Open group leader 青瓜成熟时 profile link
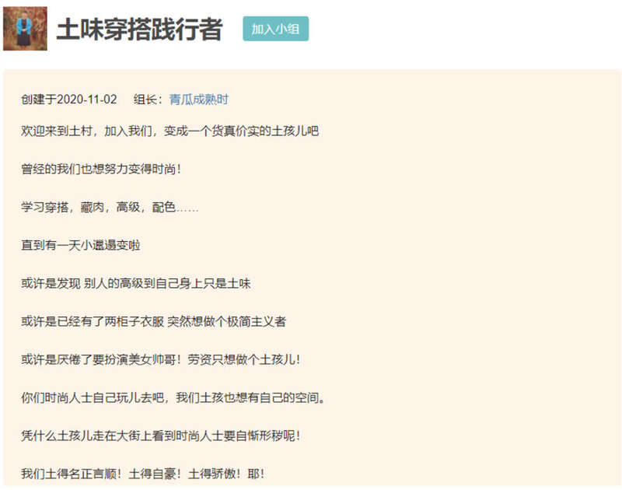The width and height of the screenshot is (622, 490). 198,100
